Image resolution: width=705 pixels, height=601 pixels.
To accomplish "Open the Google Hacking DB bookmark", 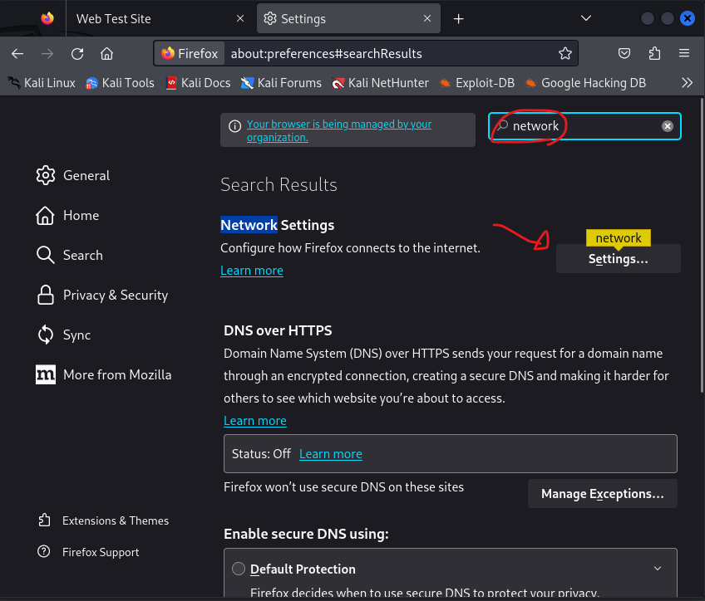I will click(585, 82).
